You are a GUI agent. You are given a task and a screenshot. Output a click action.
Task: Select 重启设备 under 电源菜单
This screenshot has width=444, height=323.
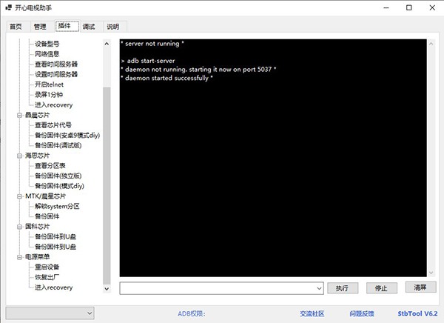(47, 267)
